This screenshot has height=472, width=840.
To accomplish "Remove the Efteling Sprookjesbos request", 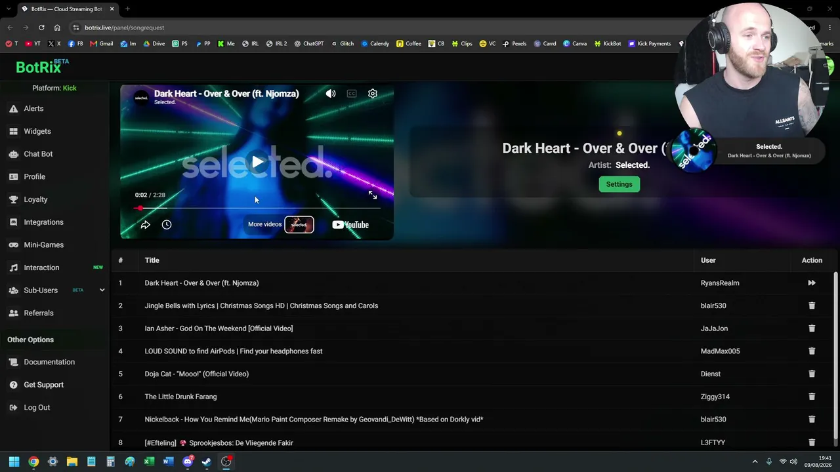I will (x=812, y=442).
